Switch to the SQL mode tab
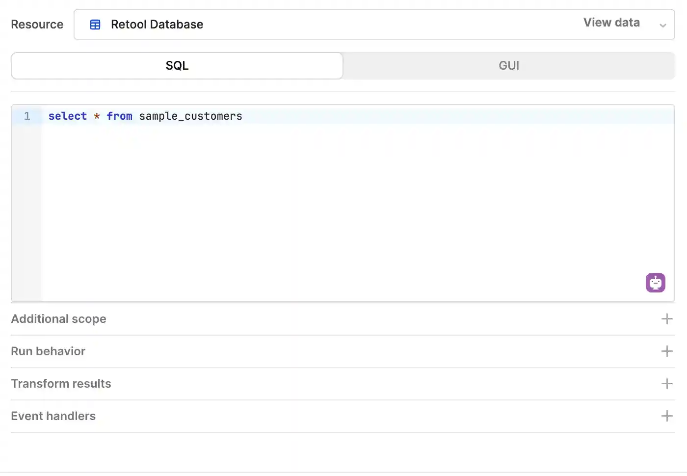The image size is (687, 476). tap(177, 66)
